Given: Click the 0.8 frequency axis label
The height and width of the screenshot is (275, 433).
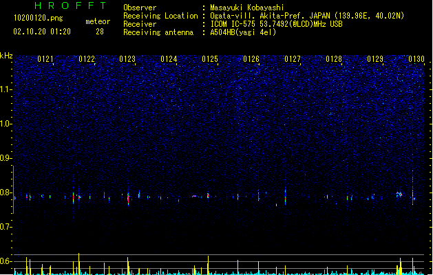Looking at the screenshot, I should pyautogui.click(x=6, y=192).
